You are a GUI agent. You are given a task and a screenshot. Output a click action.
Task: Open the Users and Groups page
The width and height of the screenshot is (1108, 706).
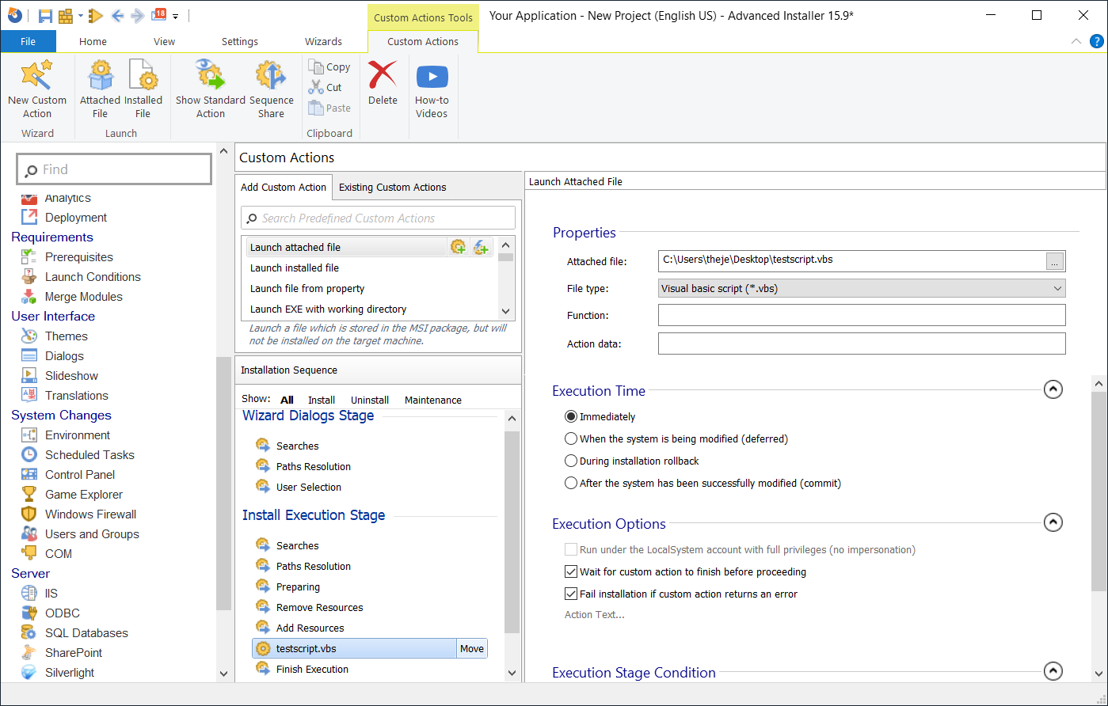(92, 534)
